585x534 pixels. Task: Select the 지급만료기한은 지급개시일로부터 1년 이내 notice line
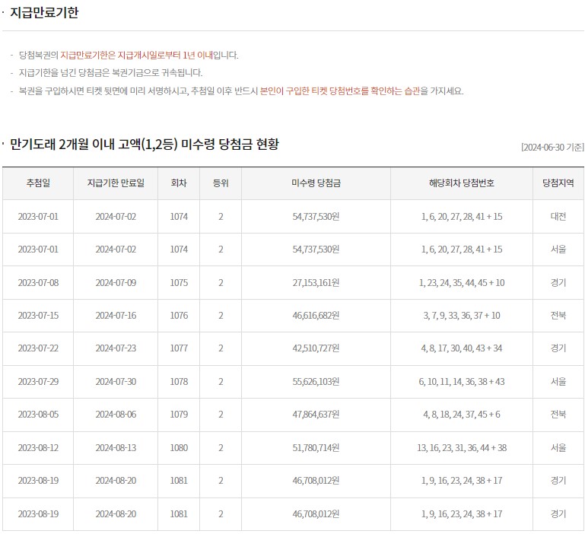pyautogui.click(x=129, y=56)
